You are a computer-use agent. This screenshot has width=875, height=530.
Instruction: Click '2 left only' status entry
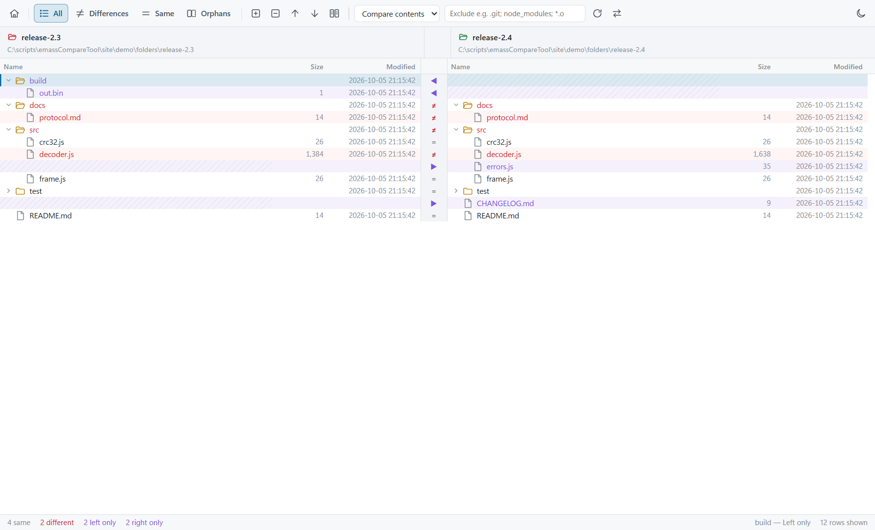tap(100, 523)
